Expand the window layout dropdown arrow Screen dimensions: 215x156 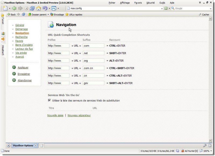[x=58, y=9]
